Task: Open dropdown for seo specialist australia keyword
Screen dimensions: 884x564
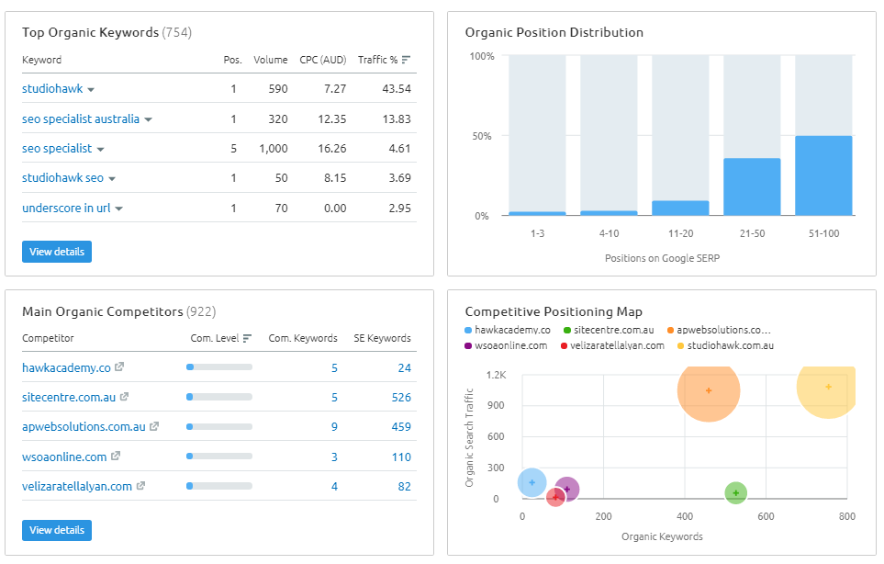Action: [148, 119]
